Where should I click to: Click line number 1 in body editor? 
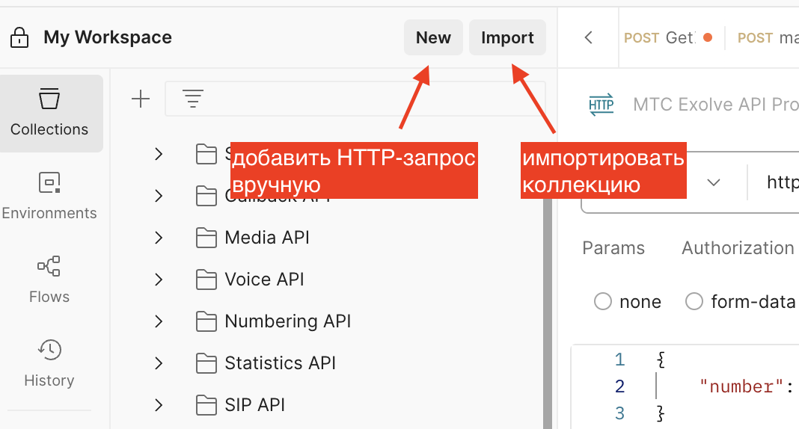(619, 359)
